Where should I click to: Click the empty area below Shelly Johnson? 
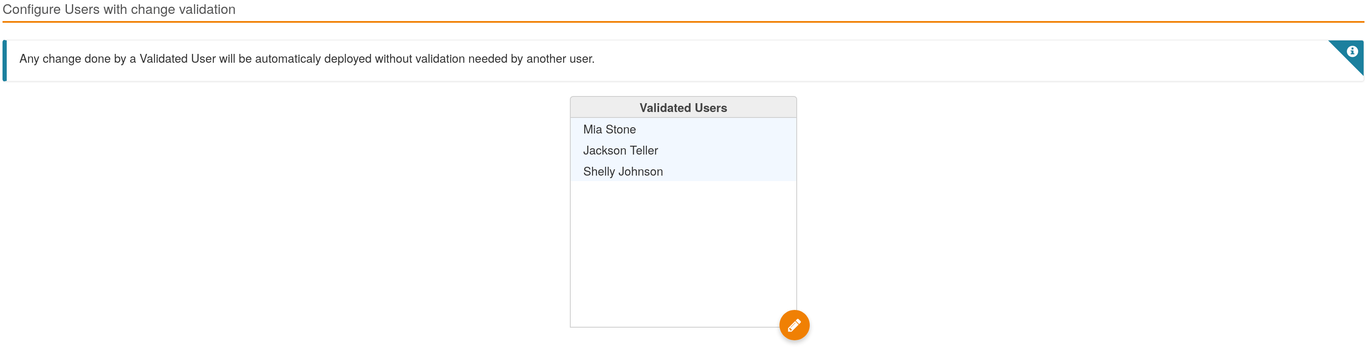(x=682, y=249)
